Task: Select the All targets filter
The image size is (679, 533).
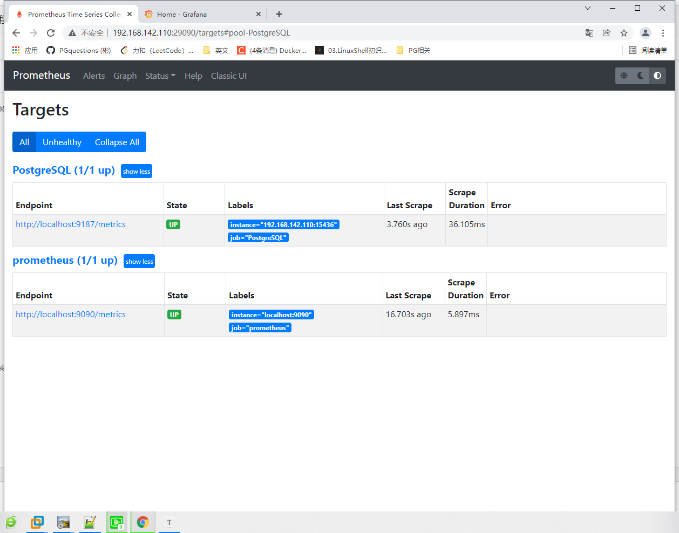Action: pos(24,142)
